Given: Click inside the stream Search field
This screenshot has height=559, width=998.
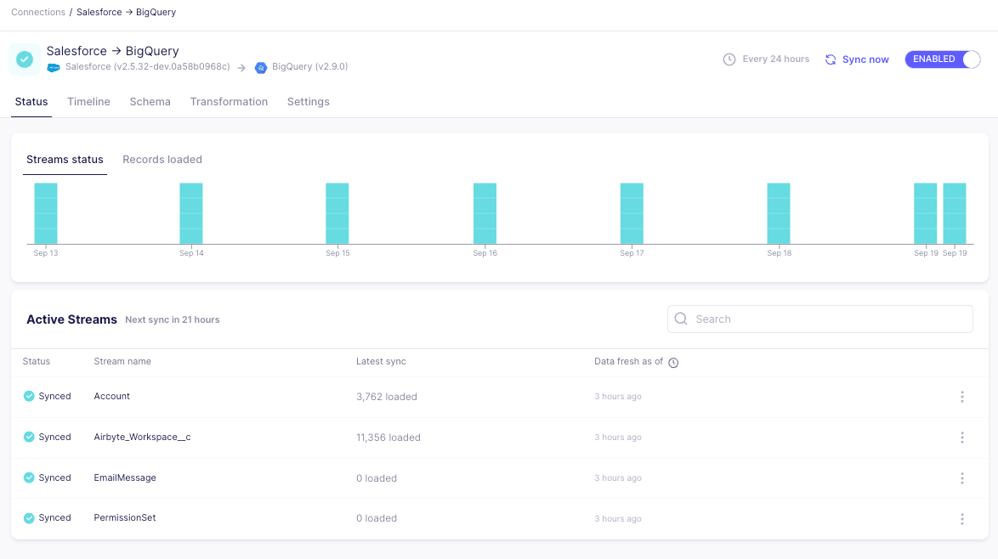Looking at the screenshot, I should click(808, 319).
